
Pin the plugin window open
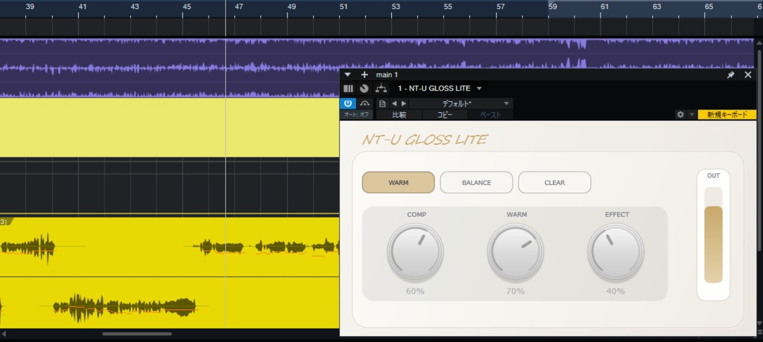(x=730, y=75)
